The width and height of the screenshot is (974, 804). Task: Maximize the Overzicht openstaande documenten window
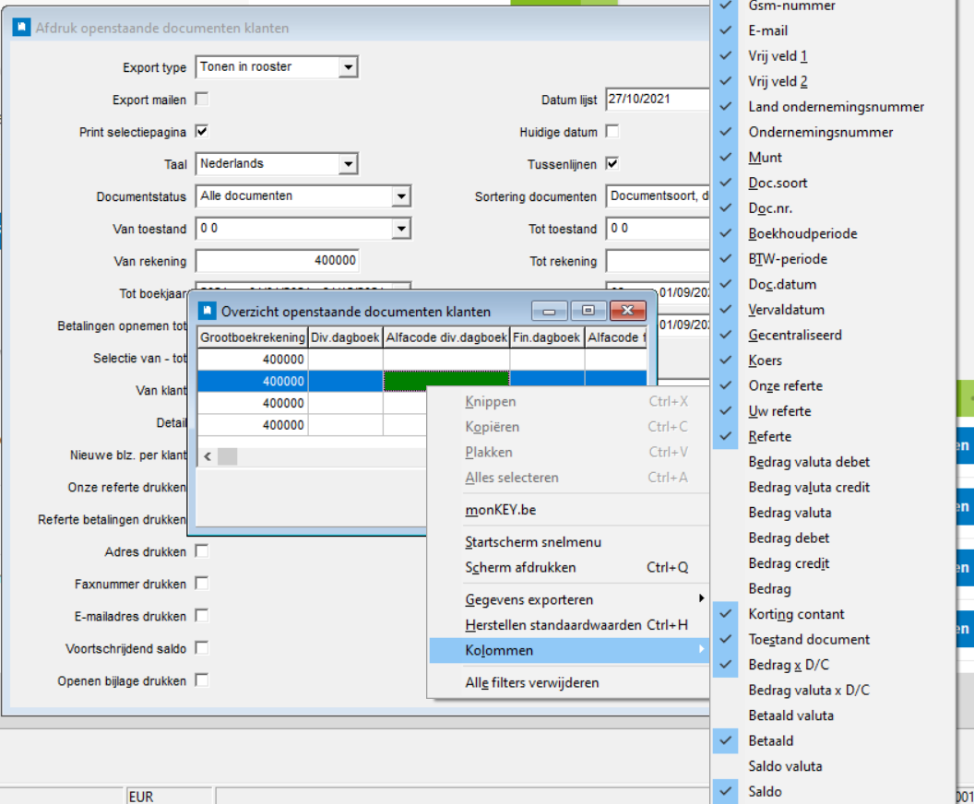(588, 311)
